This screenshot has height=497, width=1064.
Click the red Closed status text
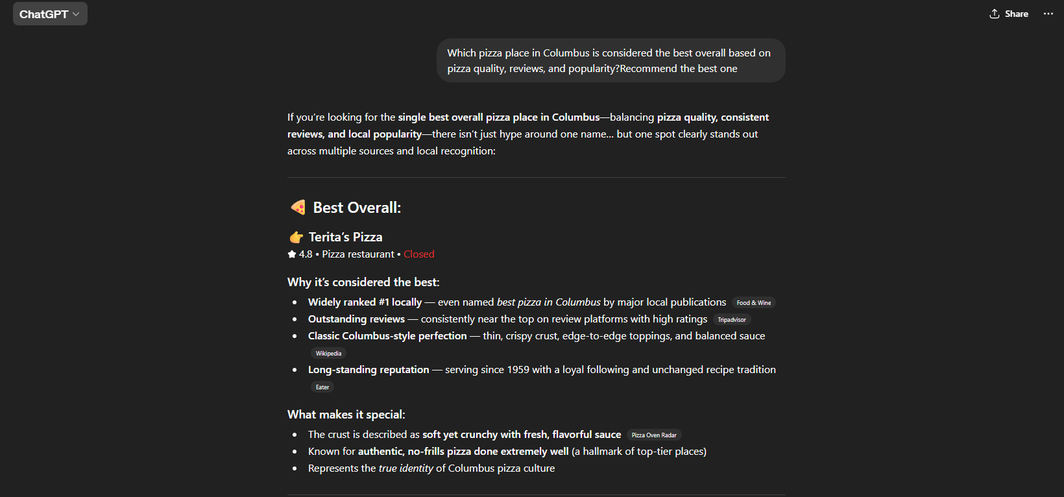(418, 254)
